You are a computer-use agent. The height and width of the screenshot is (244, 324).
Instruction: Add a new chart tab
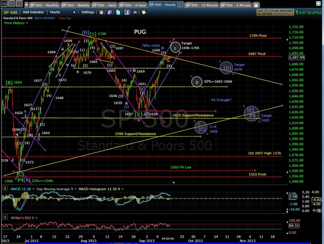(x=256, y=5)
